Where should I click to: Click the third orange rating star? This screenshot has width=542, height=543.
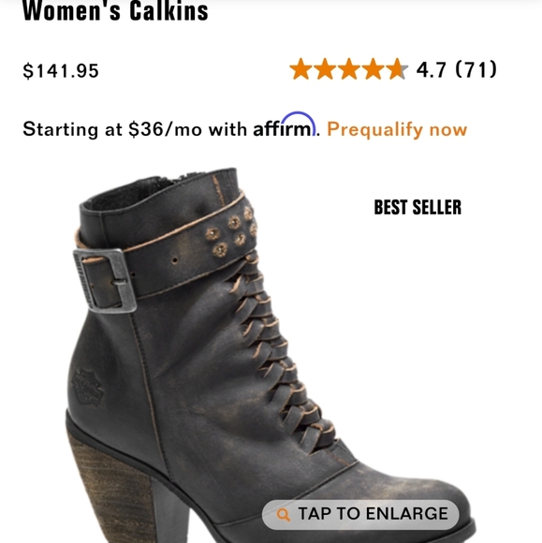pos(349,69)
